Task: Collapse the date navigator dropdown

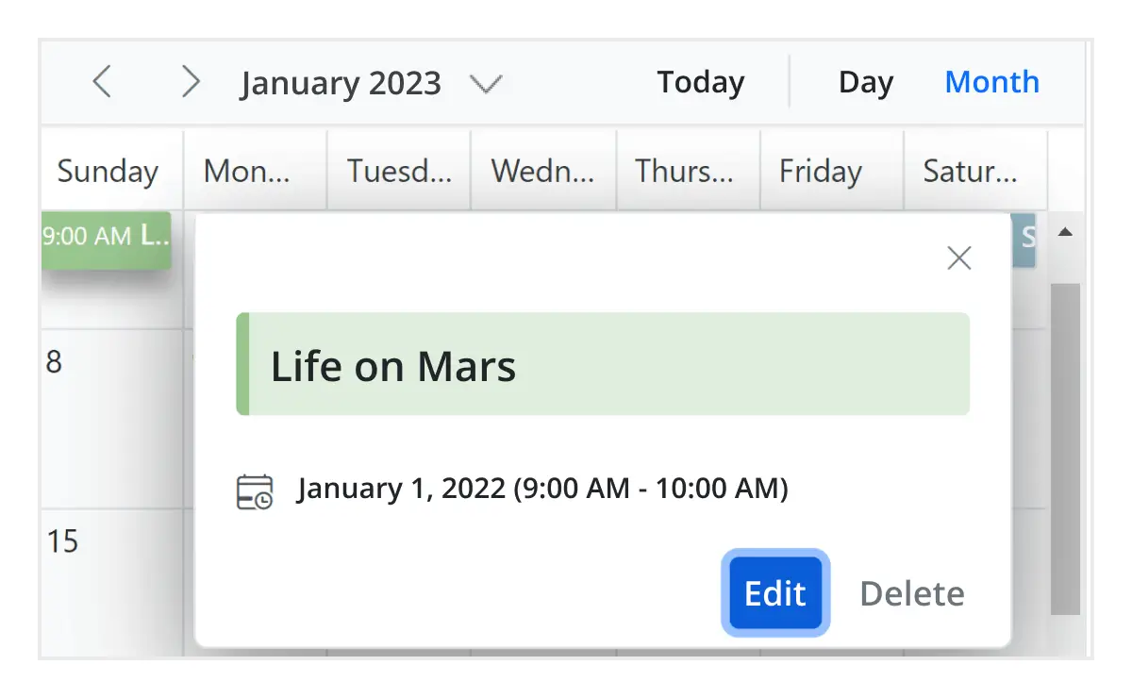Action: 487,83
